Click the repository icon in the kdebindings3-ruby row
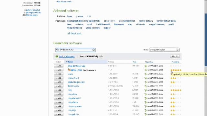Image resolution: width=207 pixels, height=116 pixels. tap(146, 82)
